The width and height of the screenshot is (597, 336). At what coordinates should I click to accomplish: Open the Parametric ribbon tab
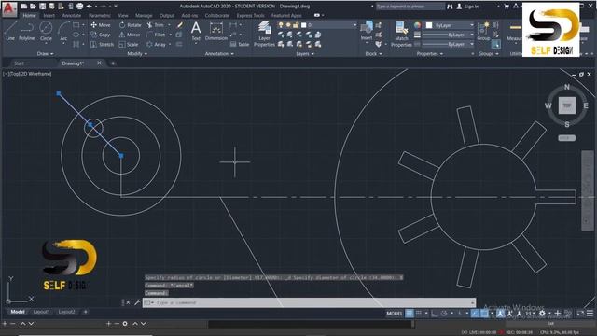coord(100,16)
